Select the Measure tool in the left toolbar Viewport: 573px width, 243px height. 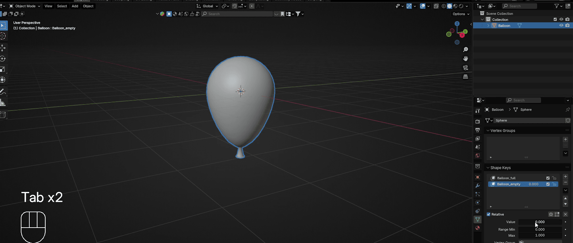pos(3,103)
